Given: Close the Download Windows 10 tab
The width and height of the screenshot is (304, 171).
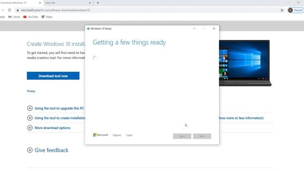Looking at the screenshot, I should click(40, 3).
